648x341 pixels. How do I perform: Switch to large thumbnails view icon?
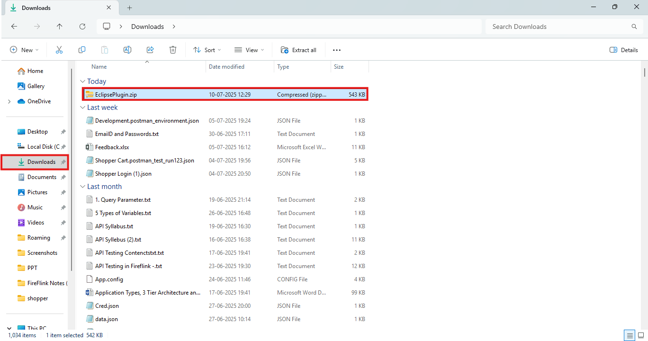pos(641,335)
